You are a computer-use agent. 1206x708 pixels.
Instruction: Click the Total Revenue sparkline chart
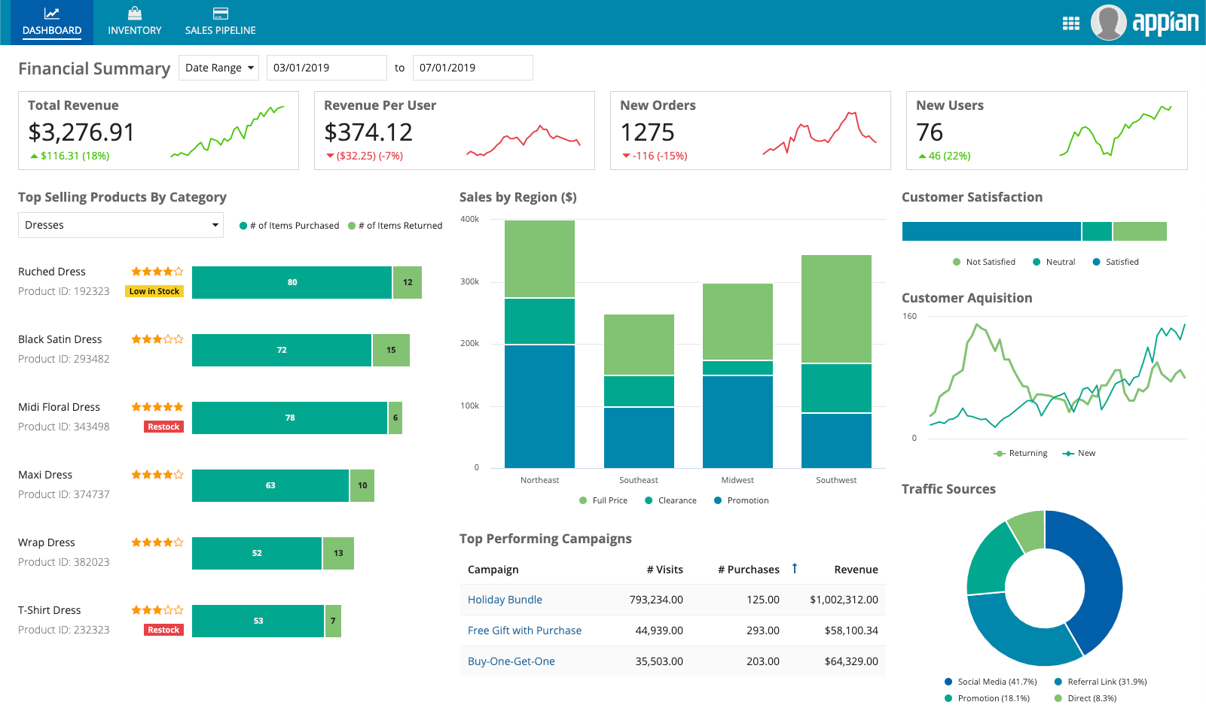tap(227, 132)
